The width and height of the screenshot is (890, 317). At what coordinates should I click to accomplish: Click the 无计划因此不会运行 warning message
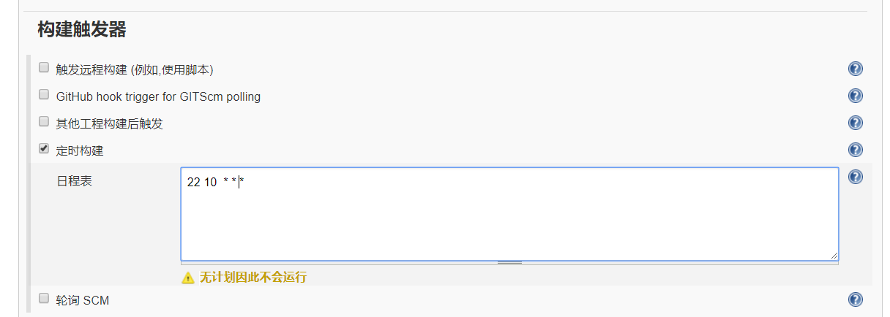pos(253,278)
